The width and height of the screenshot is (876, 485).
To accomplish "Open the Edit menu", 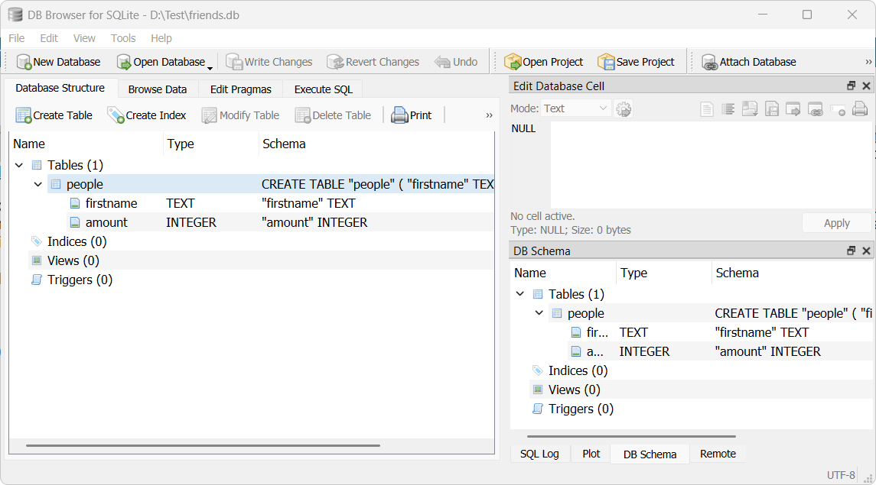I will coord(49,38).
